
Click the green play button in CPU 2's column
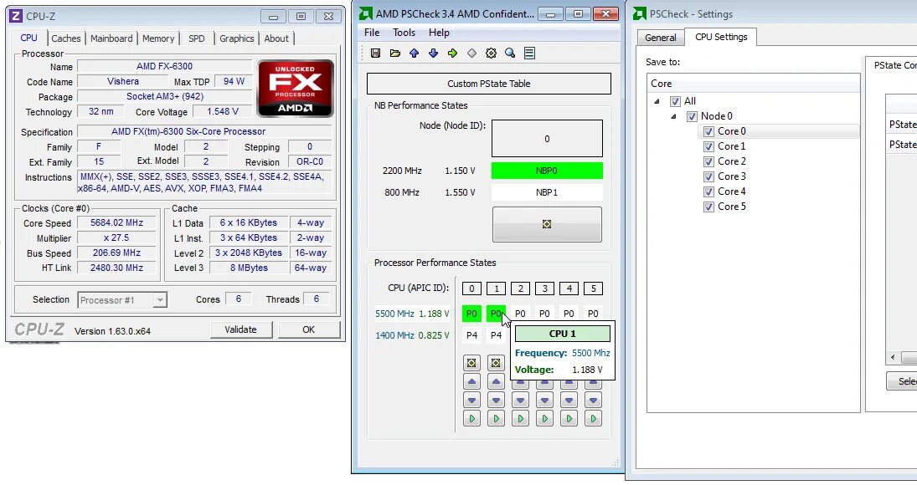pyautogui.click(x=521, y=418)
